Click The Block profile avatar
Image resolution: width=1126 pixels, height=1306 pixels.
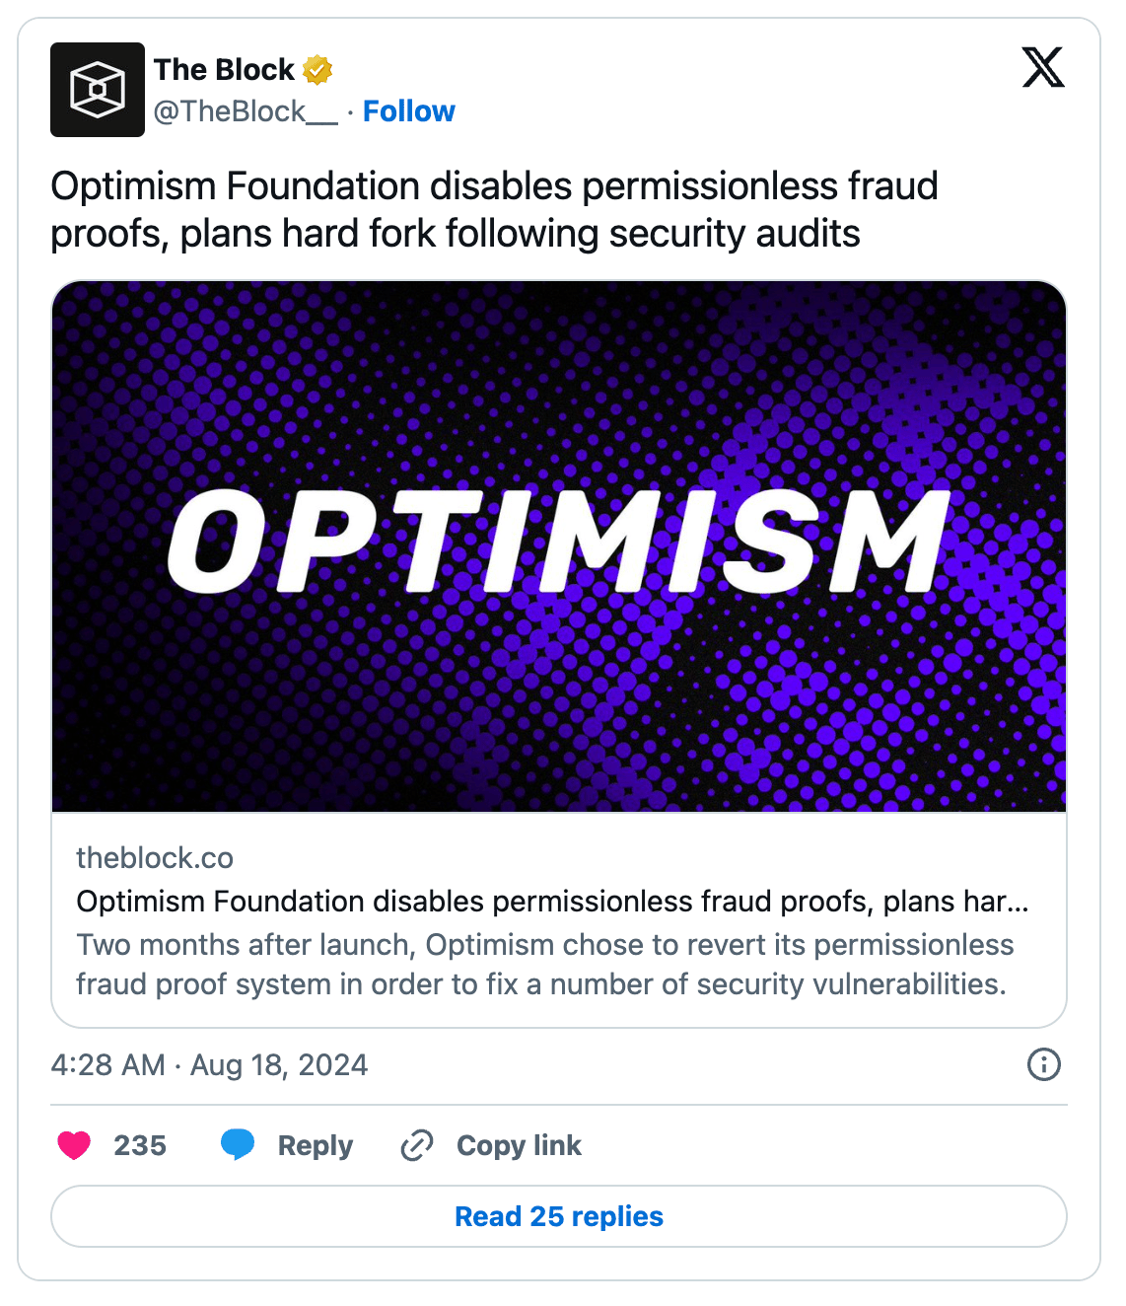tap(98, 90)
